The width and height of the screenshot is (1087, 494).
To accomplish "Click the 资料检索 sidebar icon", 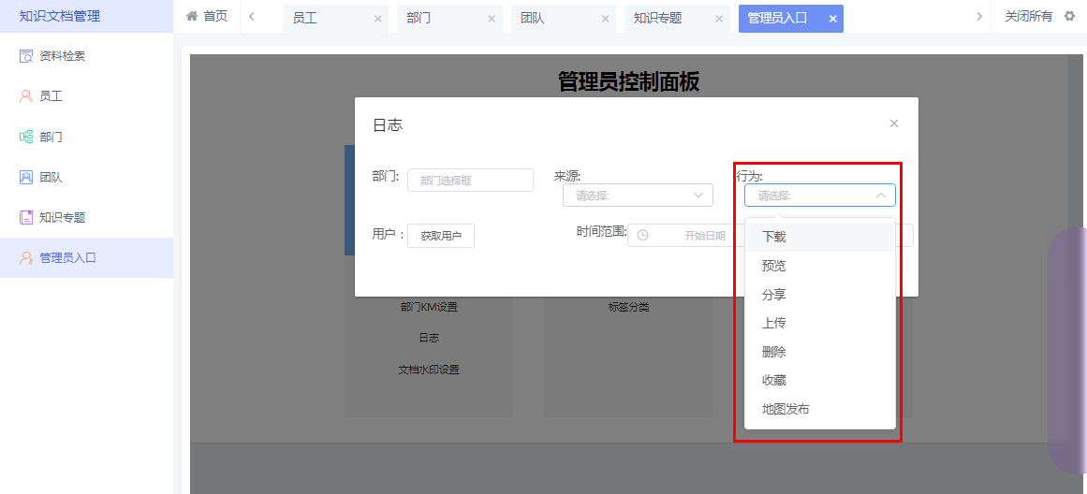I will point(26,56).
